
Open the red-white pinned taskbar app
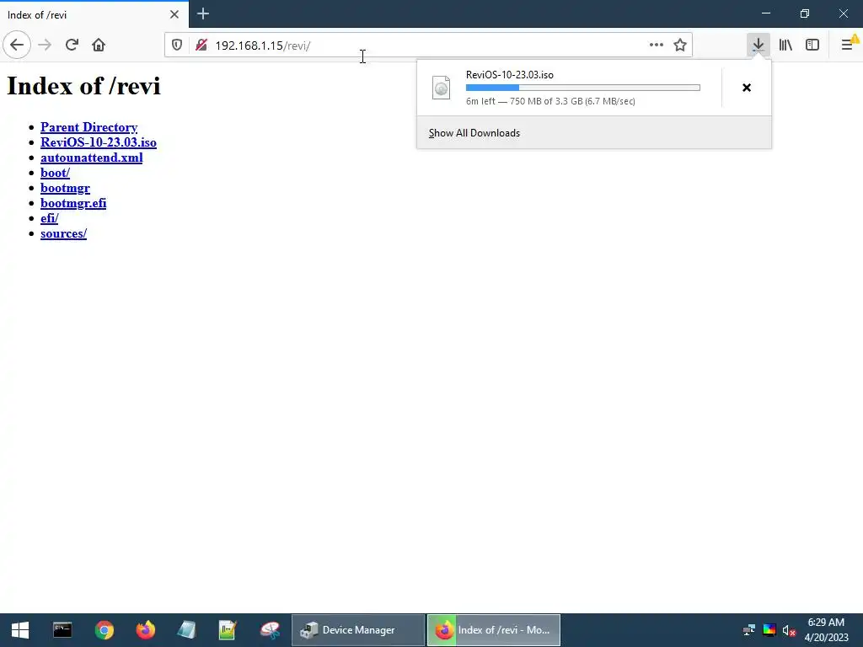coord(270,630)
